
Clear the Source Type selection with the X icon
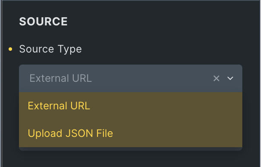coord(216,78)
